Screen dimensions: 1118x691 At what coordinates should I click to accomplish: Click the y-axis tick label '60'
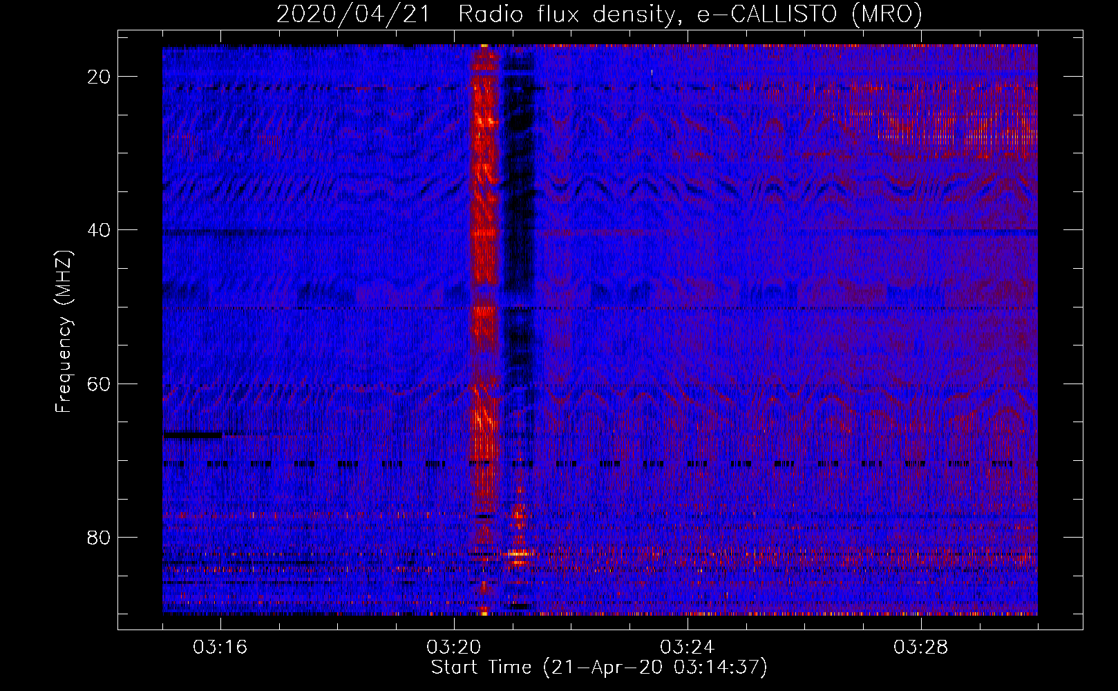coord(99,384)
